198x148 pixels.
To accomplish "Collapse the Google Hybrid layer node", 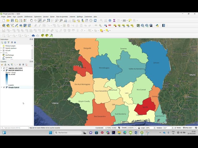I will (x=1, y=87).
